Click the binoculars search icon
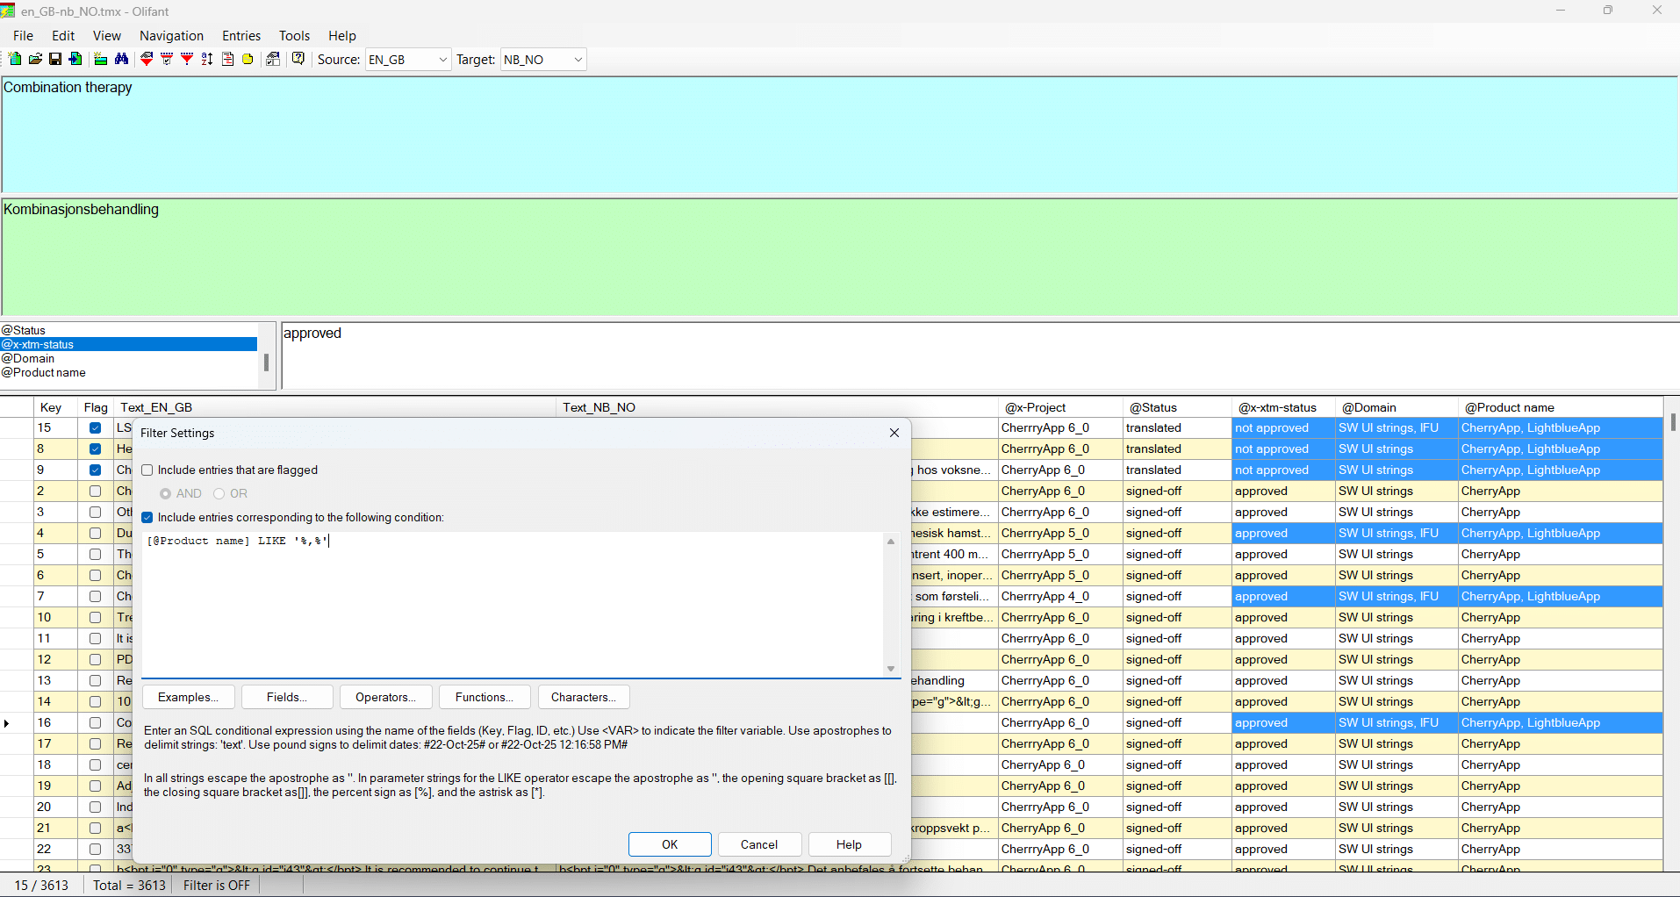 [122, 59]
